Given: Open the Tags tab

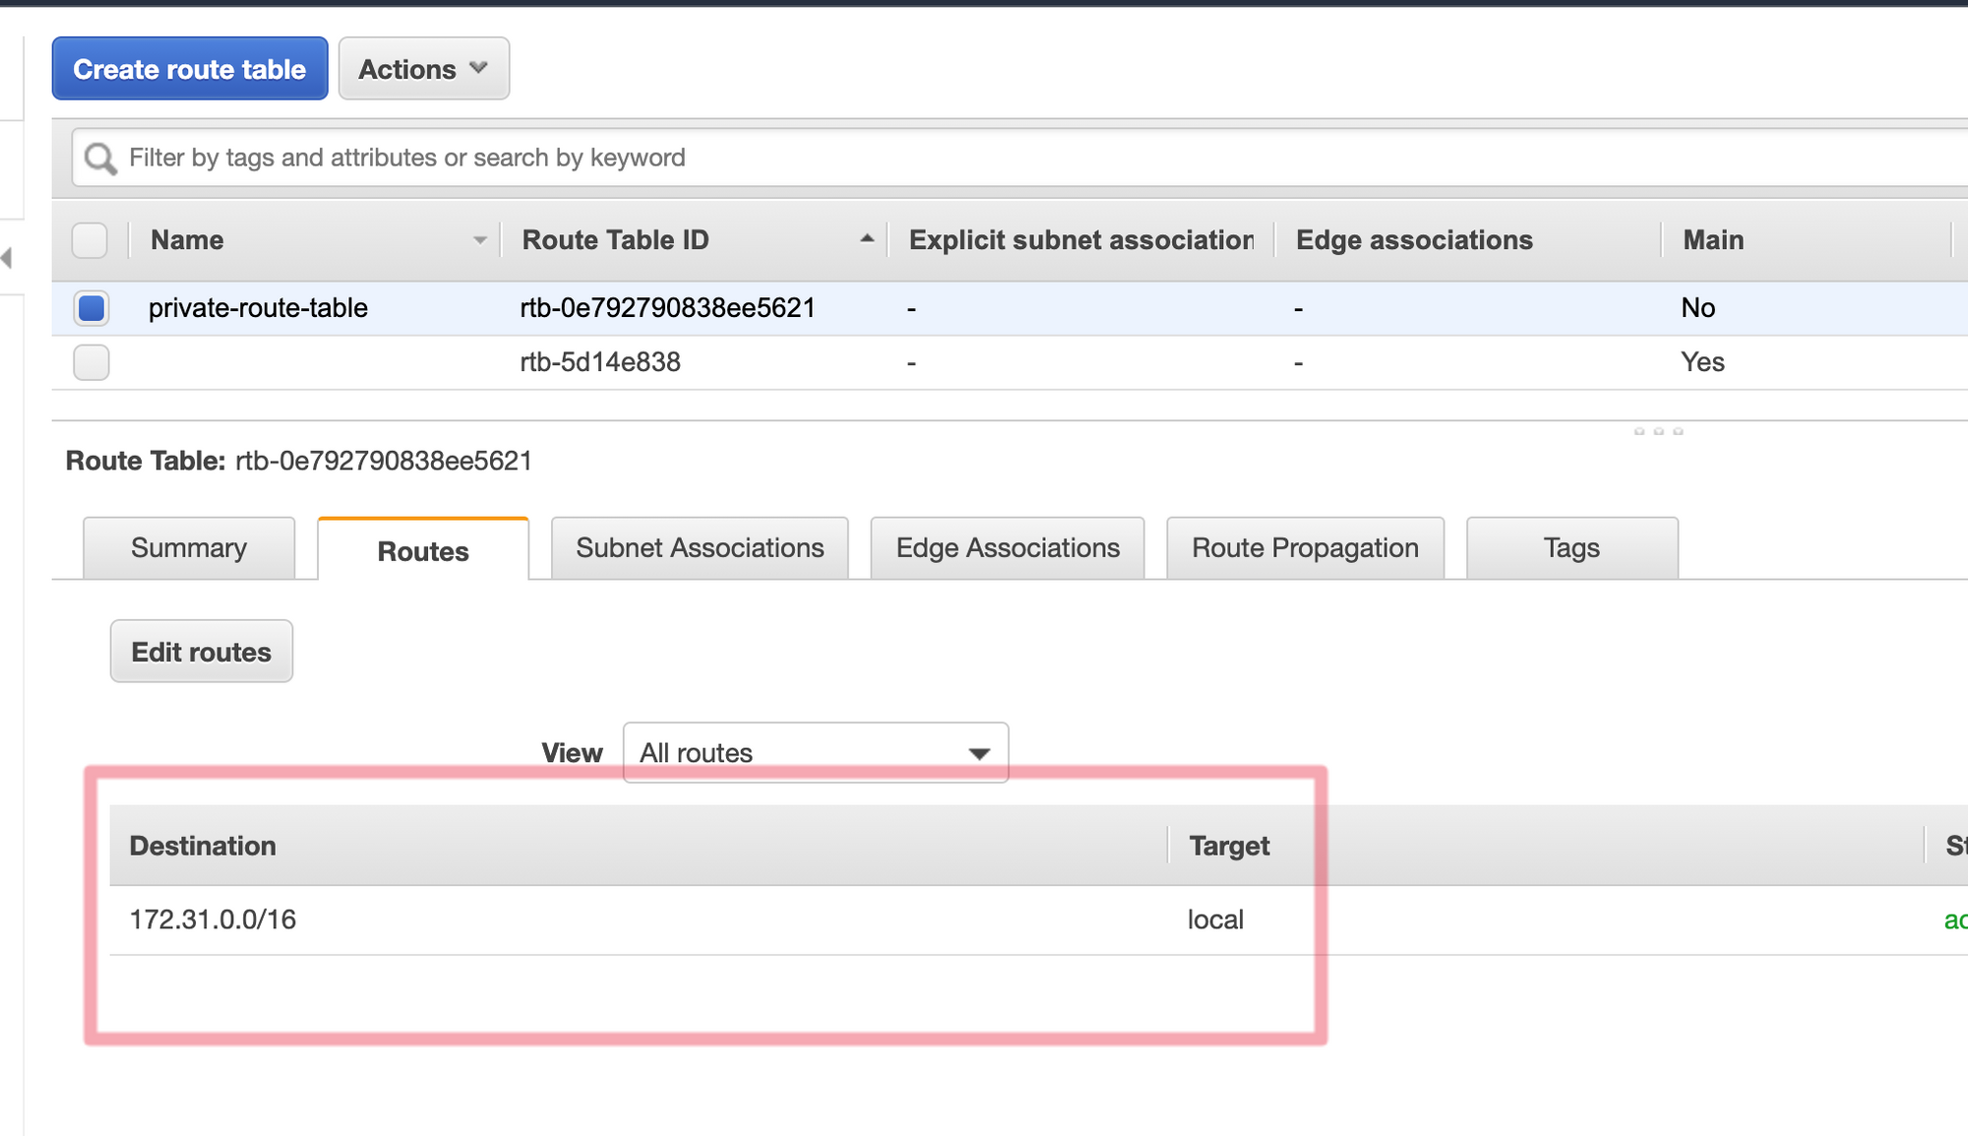Looking at the screenshot, I should (1571, 548).
